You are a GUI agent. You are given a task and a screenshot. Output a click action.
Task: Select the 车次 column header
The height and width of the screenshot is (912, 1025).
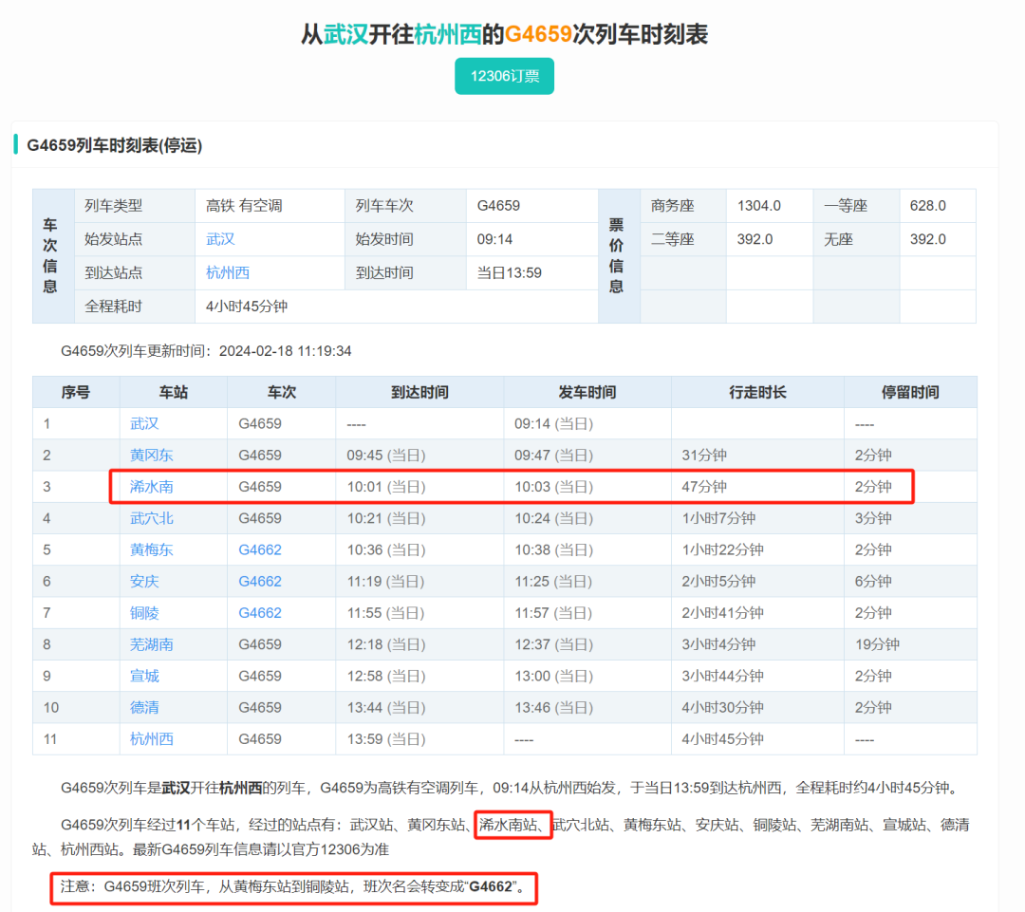[x=282, y=392]
